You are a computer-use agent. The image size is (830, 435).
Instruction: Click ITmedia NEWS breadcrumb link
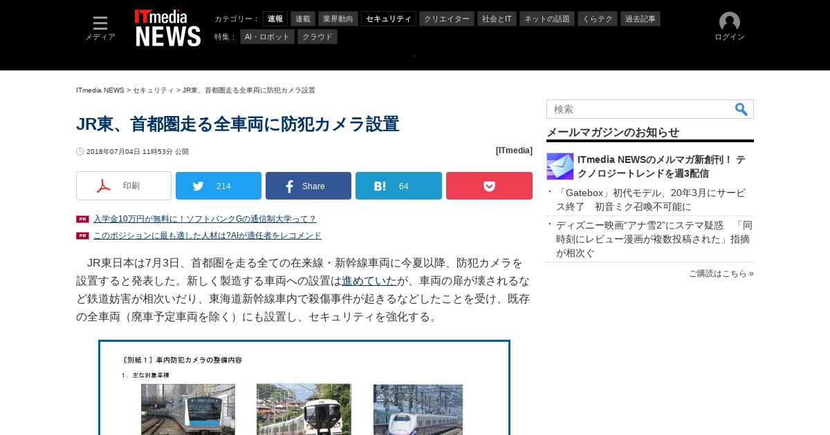point(100,90)
